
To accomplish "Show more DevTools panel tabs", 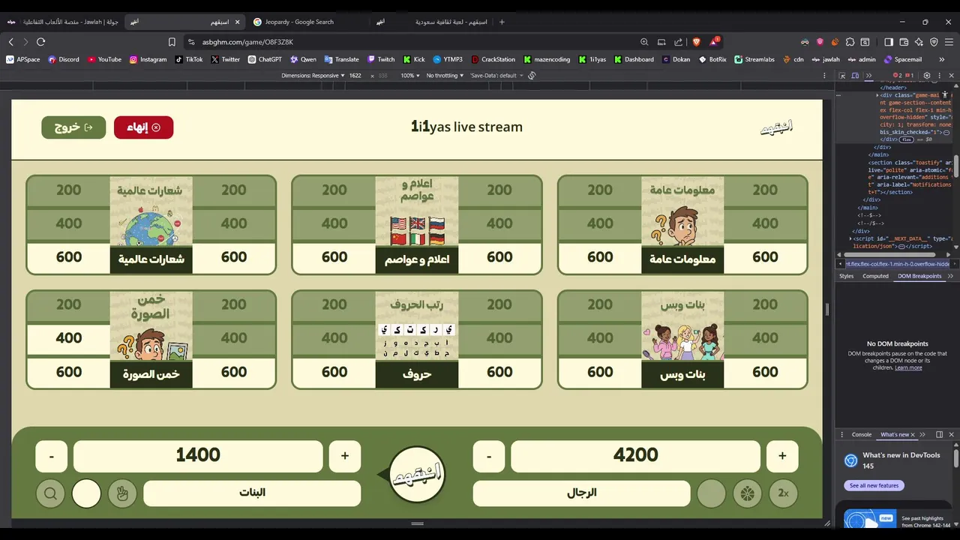I will (x=869, y=76).
